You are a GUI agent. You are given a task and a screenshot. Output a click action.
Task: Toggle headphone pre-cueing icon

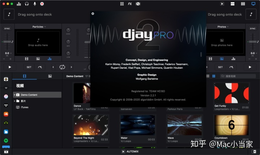coord(27,4)
